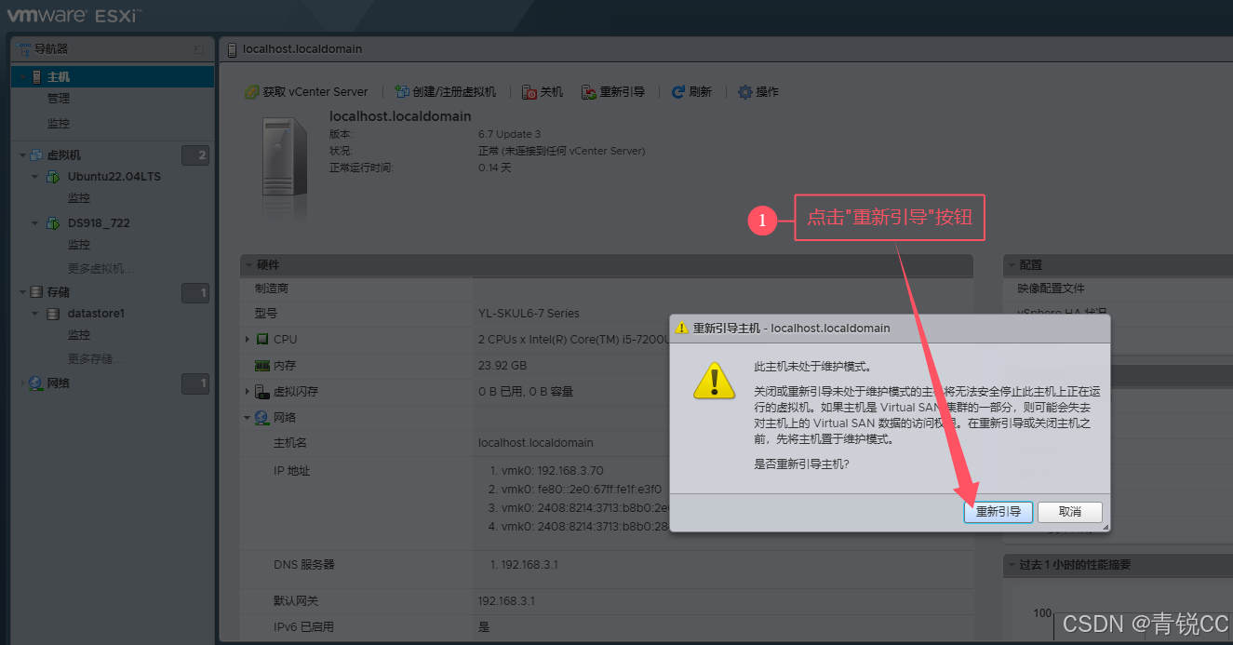Viewport: 1233px width, 645px height.
Task: Collapse the 虚拟机 tree node arrow
Action: (x=22, y=155)
